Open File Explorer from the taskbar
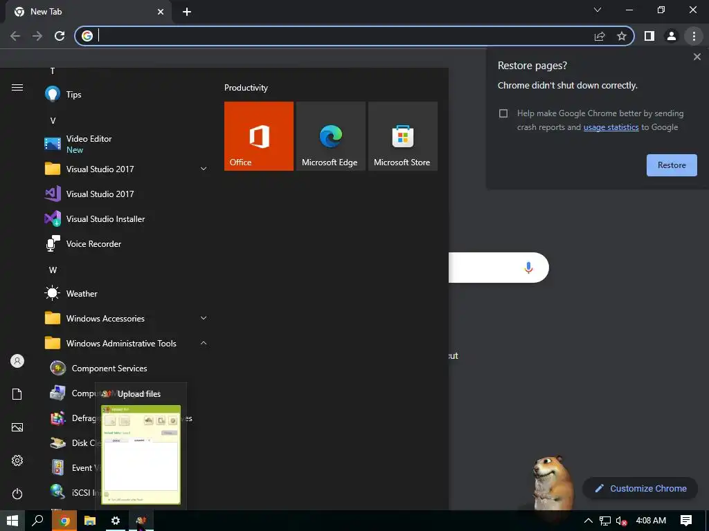This screenshot has height=531, width=709. (x=90, y=521)
